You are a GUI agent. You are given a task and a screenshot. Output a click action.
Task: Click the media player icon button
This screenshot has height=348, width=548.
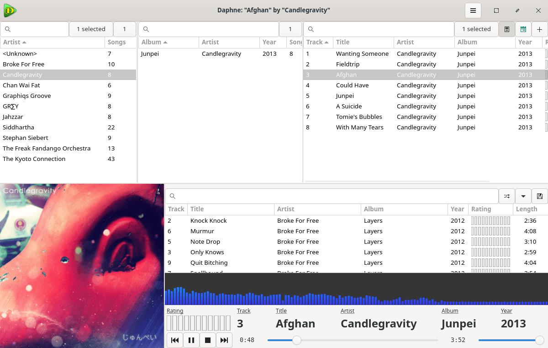click(506, 29)
